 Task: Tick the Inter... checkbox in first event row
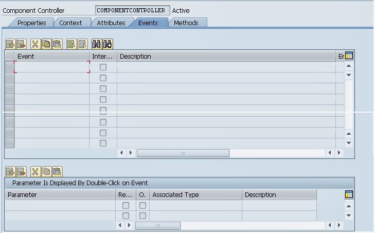tap(103, 67)
